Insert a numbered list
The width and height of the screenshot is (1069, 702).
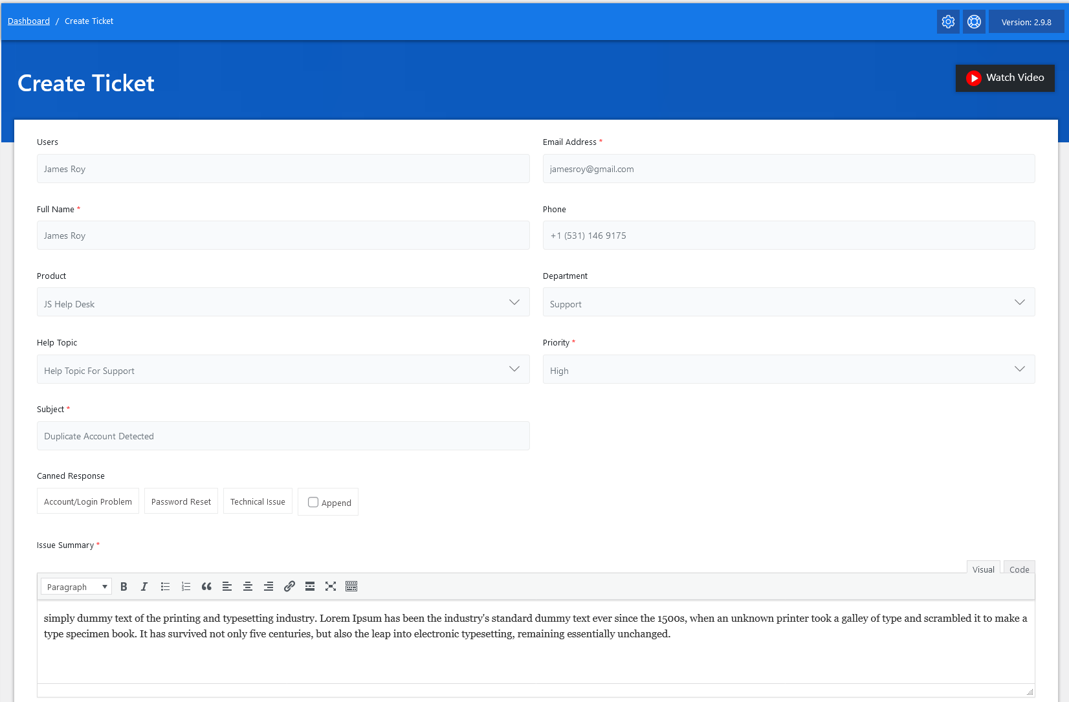(x=186, y=587)
